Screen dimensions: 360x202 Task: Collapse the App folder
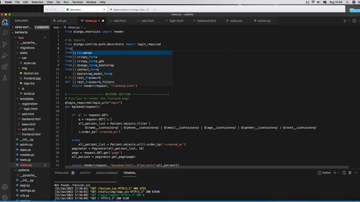tap(21, 38)
